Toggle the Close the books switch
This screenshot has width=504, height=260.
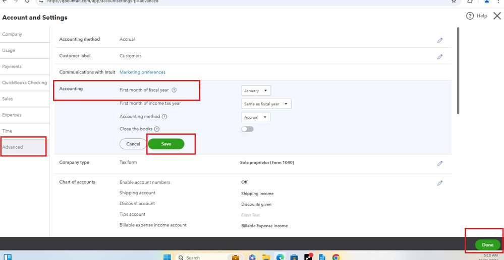248,129
